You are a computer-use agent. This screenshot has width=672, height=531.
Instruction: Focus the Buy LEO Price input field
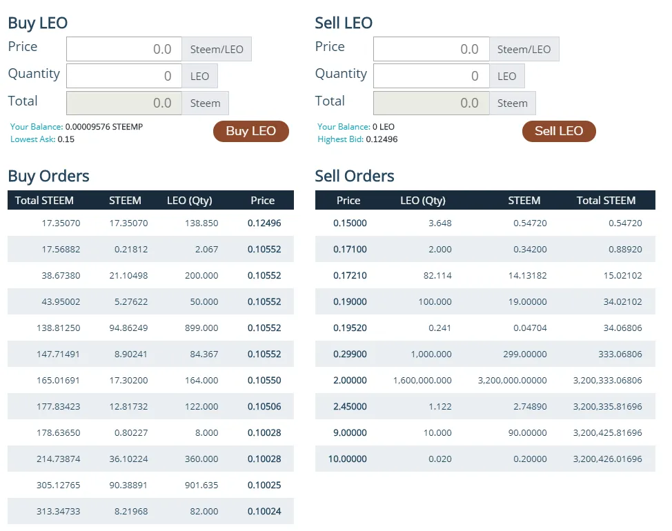tap(124, 49)
